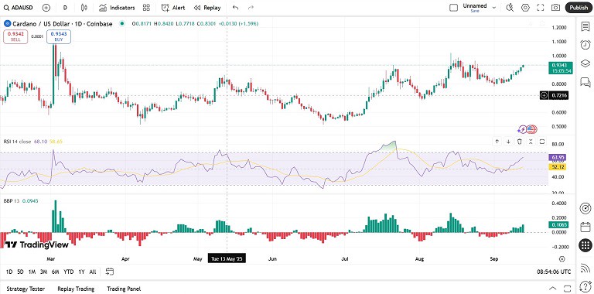Delete the RSI pane with trash icon
594x294 pixels.
click(x=520, y=142)
